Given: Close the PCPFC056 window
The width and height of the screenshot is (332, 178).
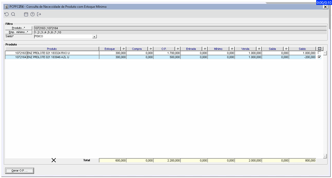Looking at the screenshot, I should tap(325, 7).
